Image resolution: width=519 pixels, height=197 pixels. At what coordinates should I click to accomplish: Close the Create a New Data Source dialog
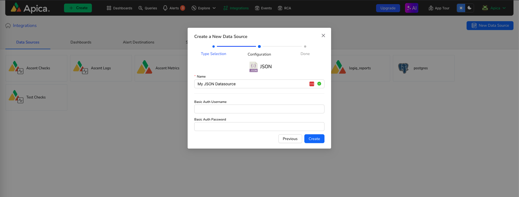point(323,35)
